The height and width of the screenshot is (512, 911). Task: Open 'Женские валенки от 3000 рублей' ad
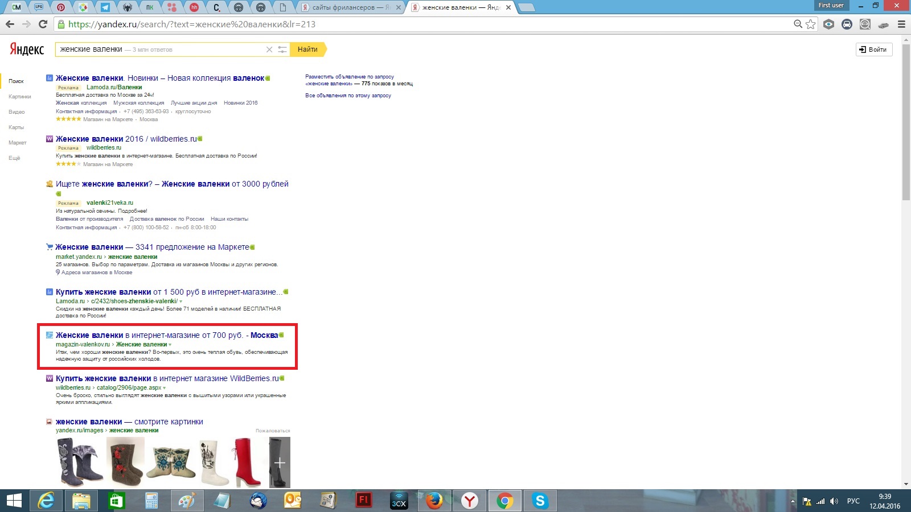click(172, 184)
